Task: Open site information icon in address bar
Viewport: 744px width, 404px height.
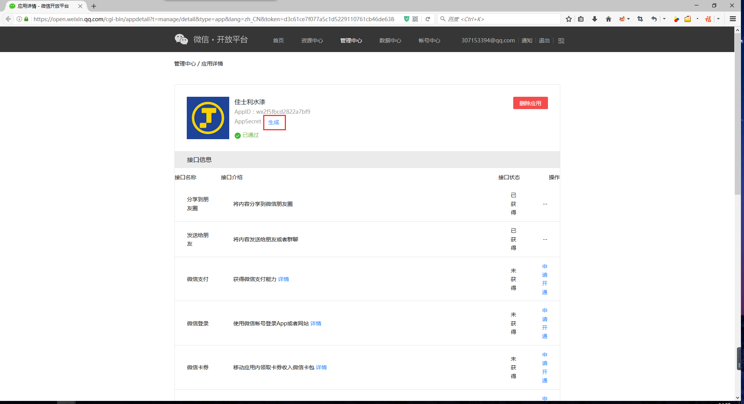Action: click(x=19, y=19)
